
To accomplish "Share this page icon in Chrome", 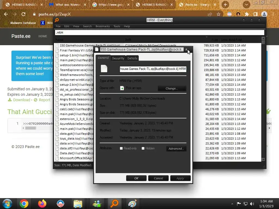I will tap(210, 14).
